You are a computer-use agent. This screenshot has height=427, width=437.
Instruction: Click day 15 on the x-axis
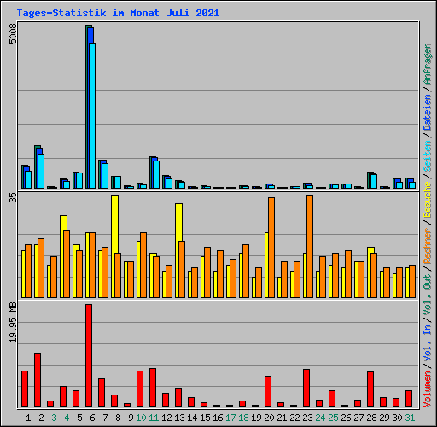click(x=205, y=418)
